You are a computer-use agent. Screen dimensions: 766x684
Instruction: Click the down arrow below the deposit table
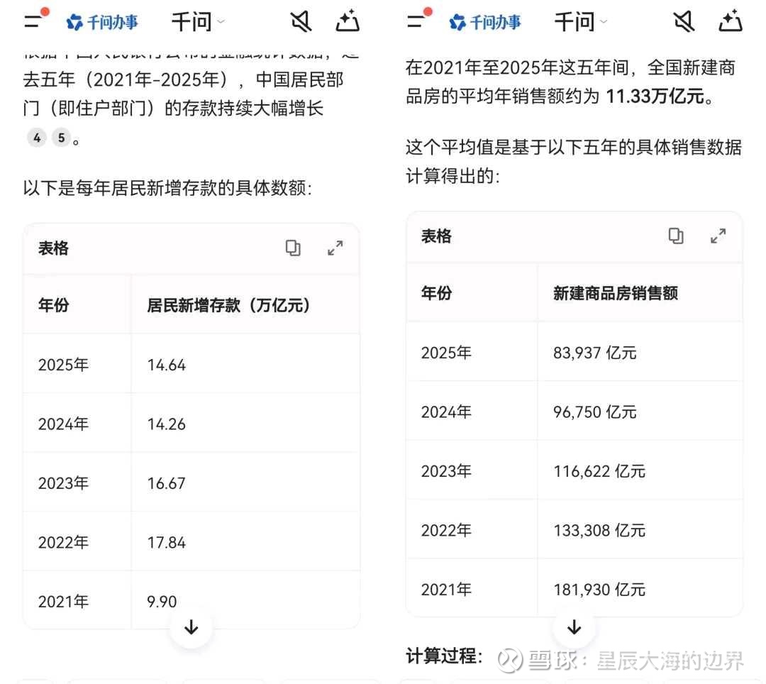(191, 627)
